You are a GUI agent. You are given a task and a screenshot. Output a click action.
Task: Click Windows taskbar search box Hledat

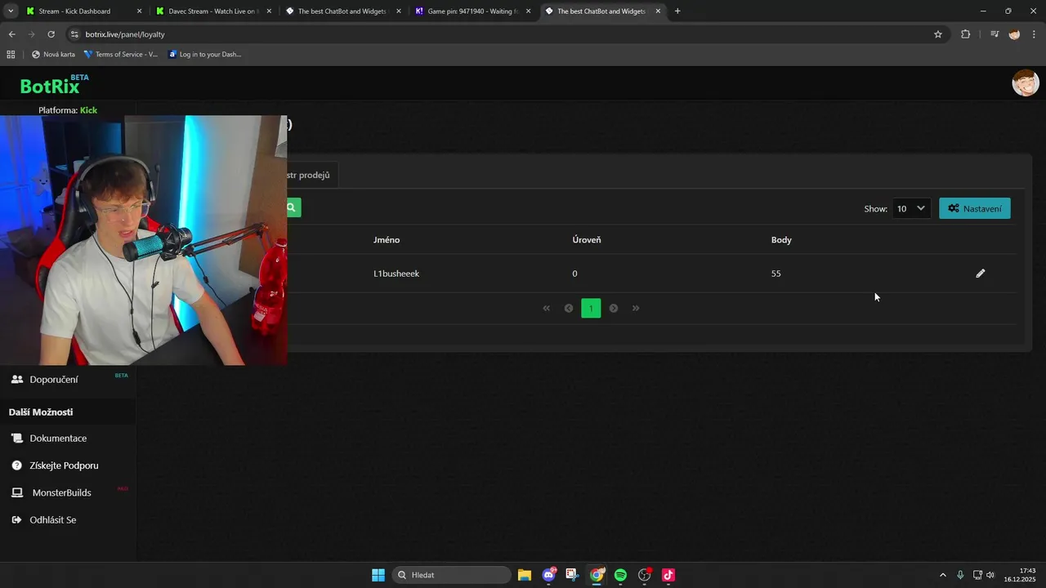451,575
